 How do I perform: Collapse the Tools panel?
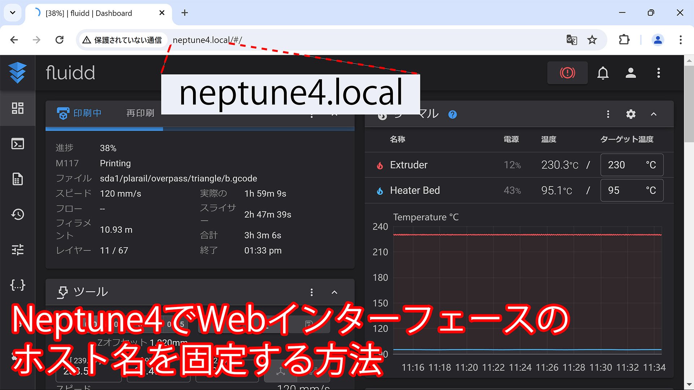tap(334, 292)
